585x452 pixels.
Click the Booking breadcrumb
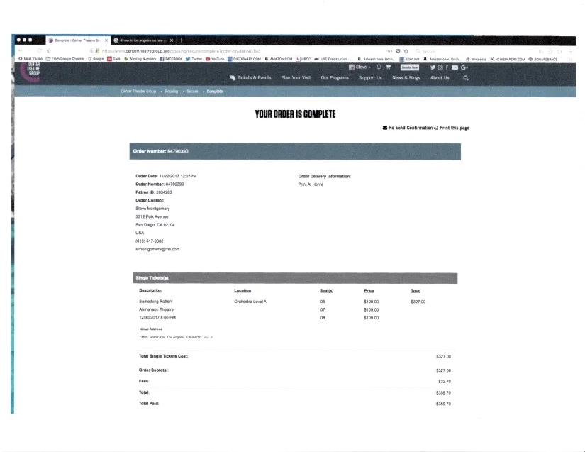coord(172,91)
